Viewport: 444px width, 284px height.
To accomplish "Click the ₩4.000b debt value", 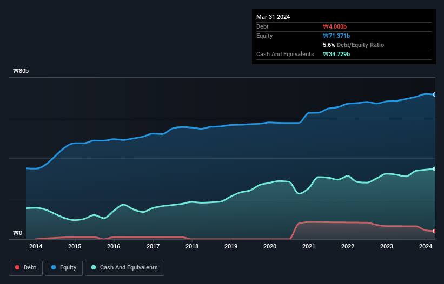I will coord(335,26).
